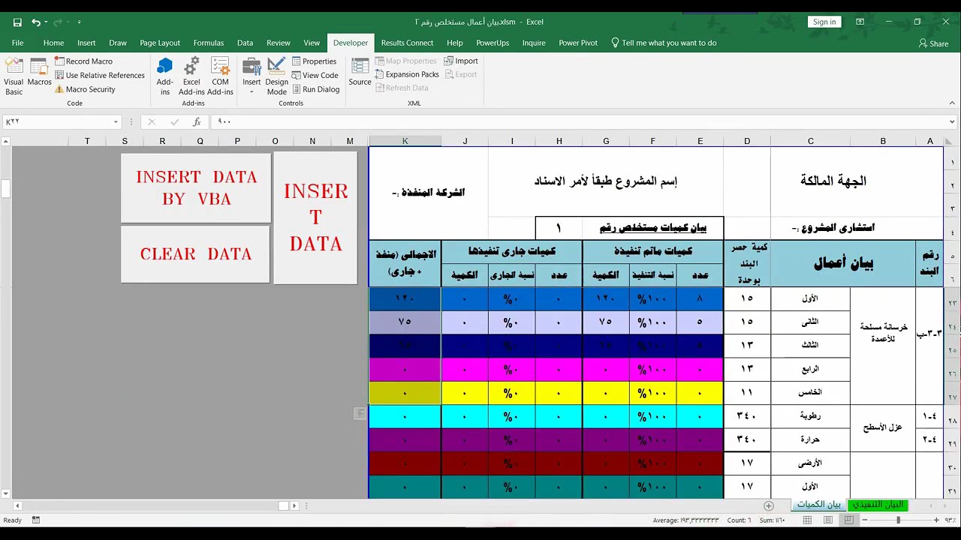This screenshot has width=961, height=540.
Task: Open the Inquire tab
Action: 534,43
